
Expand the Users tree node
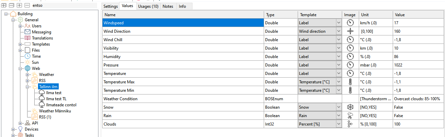pyautogui.click(x=20, y=26)
